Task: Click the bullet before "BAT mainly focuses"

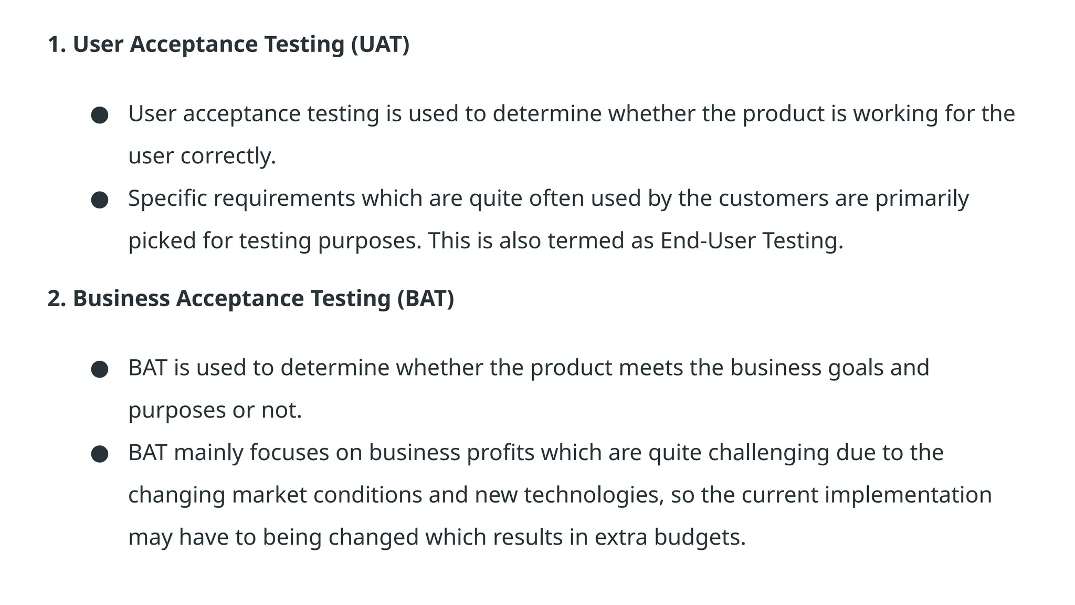Action: tap(100, 454)
